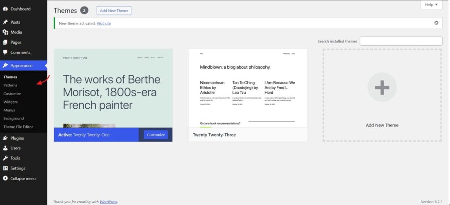The image size is (450, 205).
Task: Open the Theme File Editor
Action: [x=18, y=127]
